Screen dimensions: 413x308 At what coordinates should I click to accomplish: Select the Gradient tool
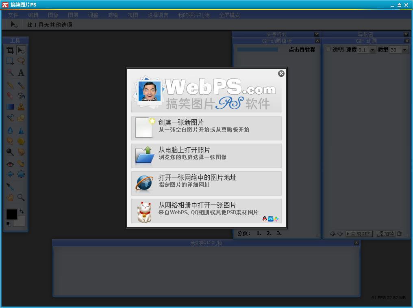[x=10, y=107]
